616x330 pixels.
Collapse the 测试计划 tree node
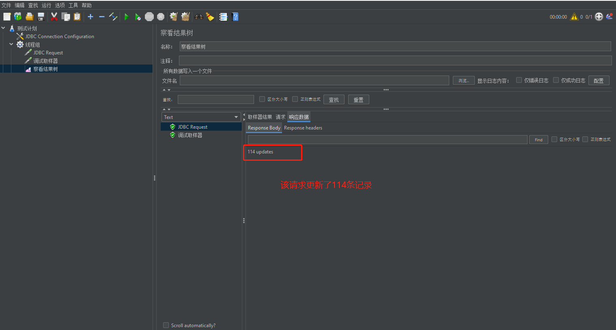point(3,28)
